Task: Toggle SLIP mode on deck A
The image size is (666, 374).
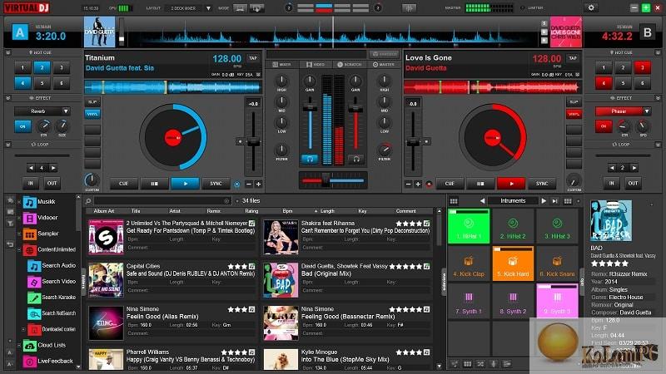Action: click(x=92, y=102)
